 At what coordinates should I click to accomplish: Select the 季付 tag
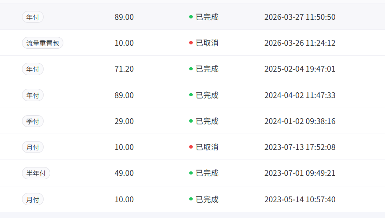pos(33,121)
